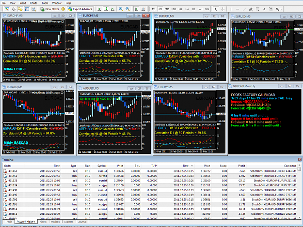Open the Charts menu
The image size is (303, 227).
coord(33,3)
